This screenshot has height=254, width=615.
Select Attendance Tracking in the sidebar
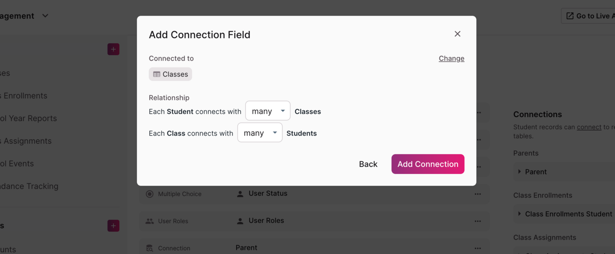30,186
